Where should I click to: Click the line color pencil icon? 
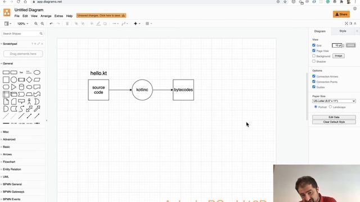[x=98, y=24]
